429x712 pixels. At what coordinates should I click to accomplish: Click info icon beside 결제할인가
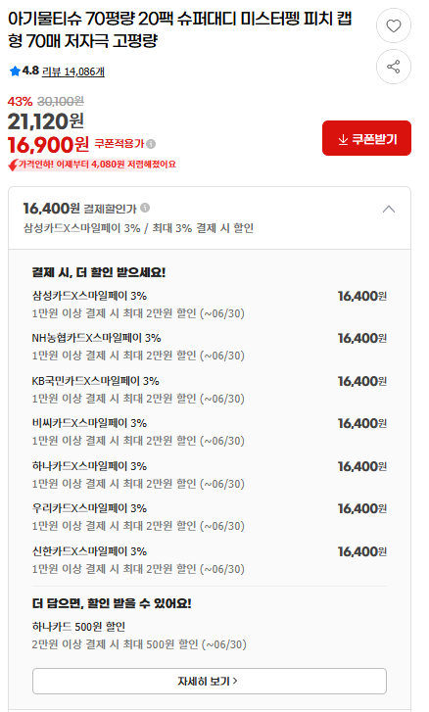(145, 208)
